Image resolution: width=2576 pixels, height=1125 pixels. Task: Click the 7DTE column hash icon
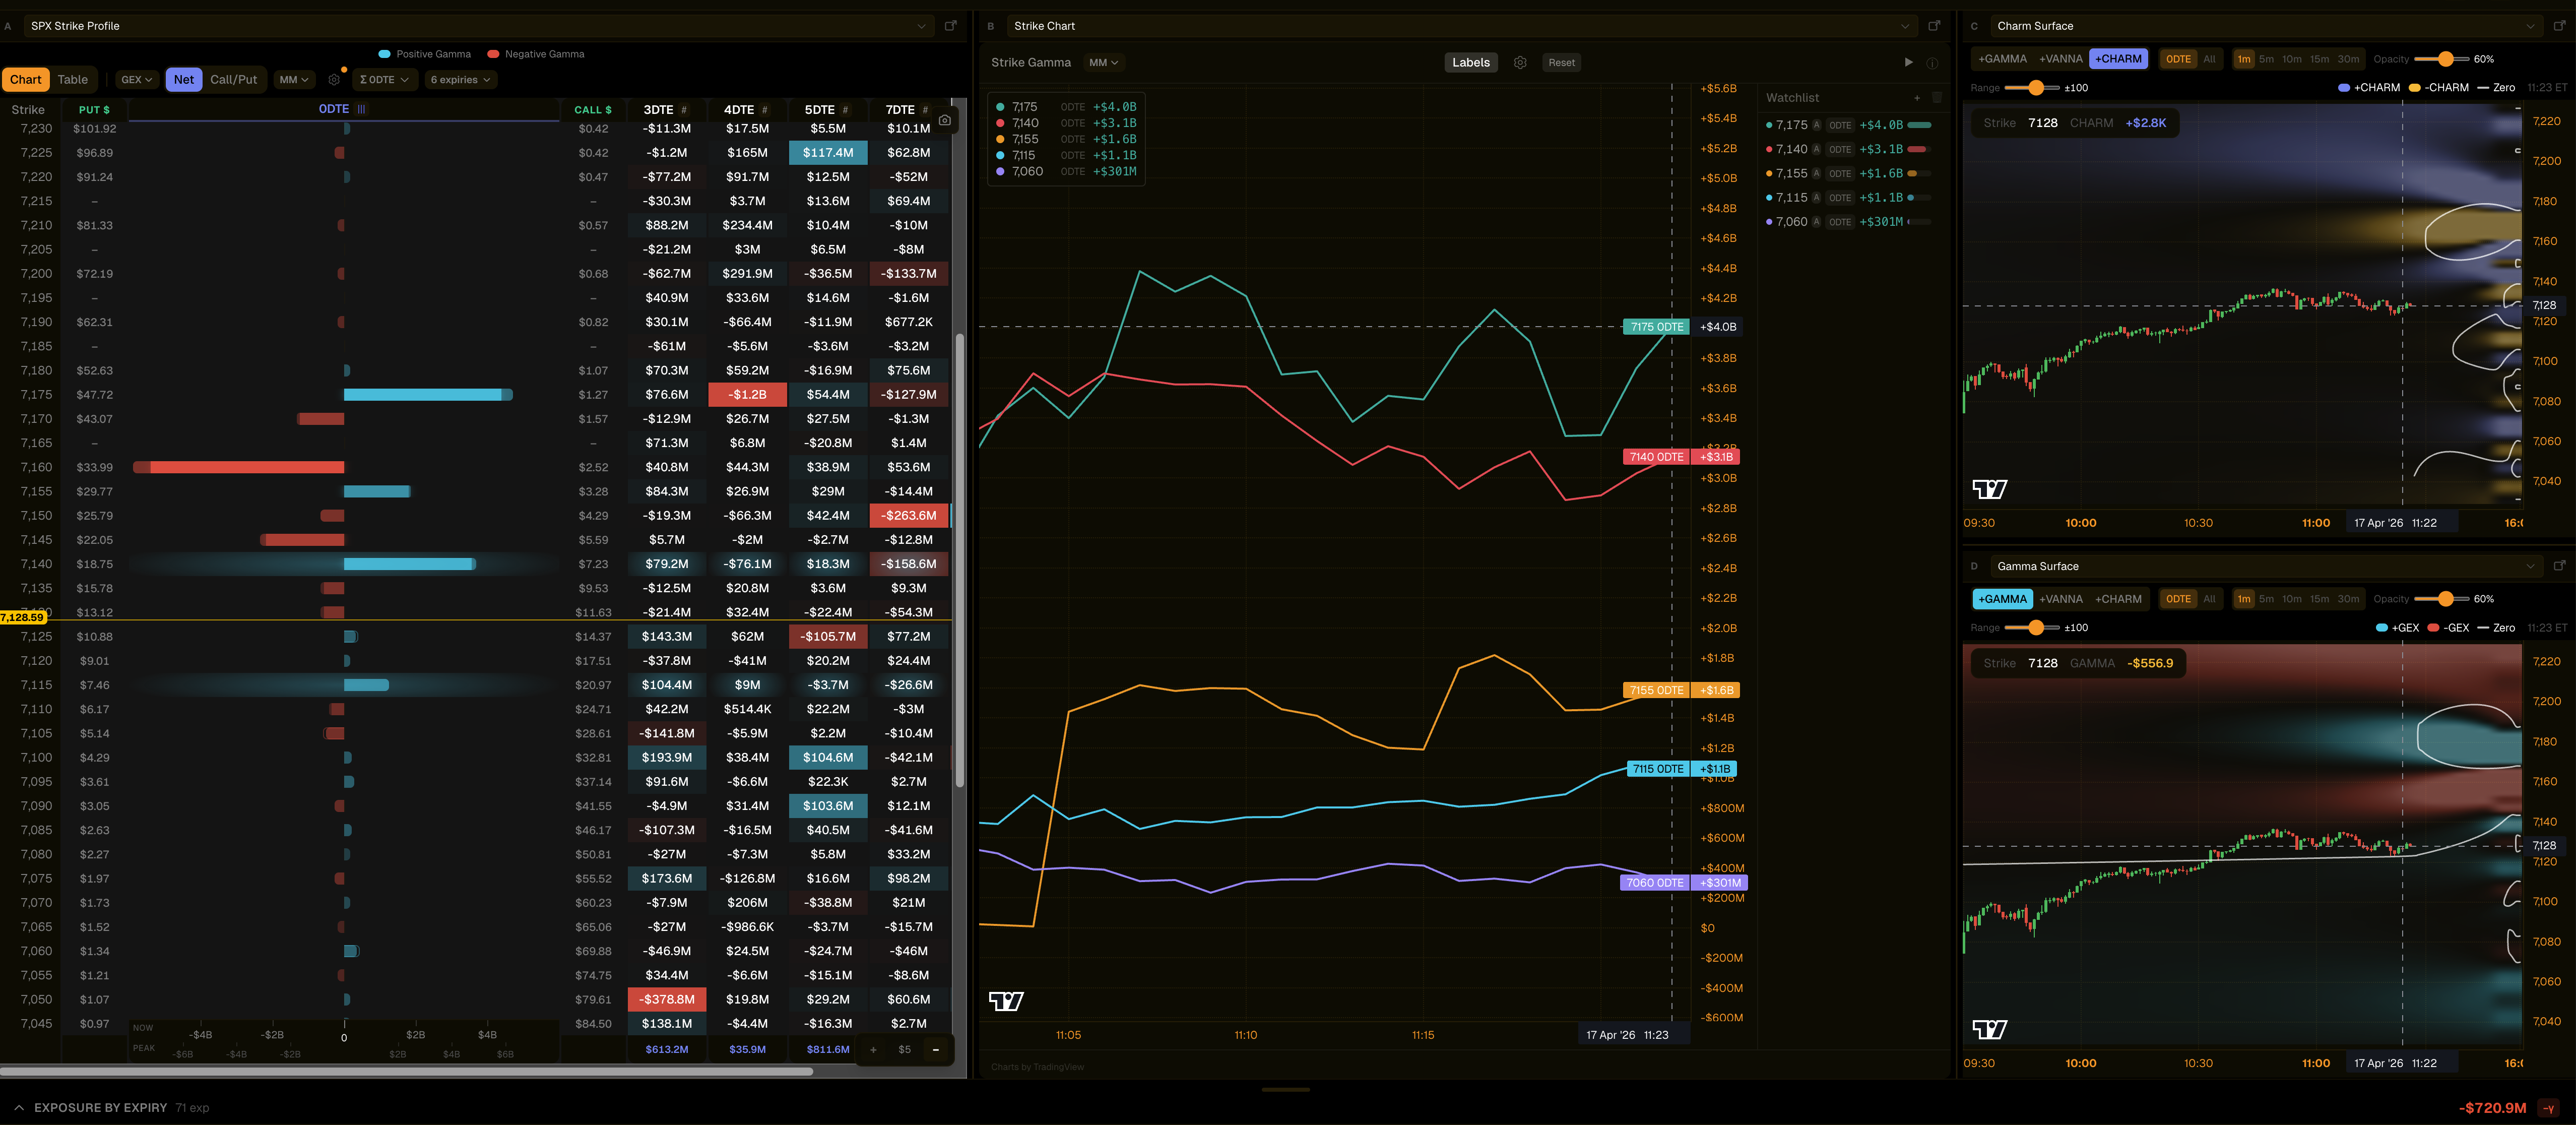(925, 110)
